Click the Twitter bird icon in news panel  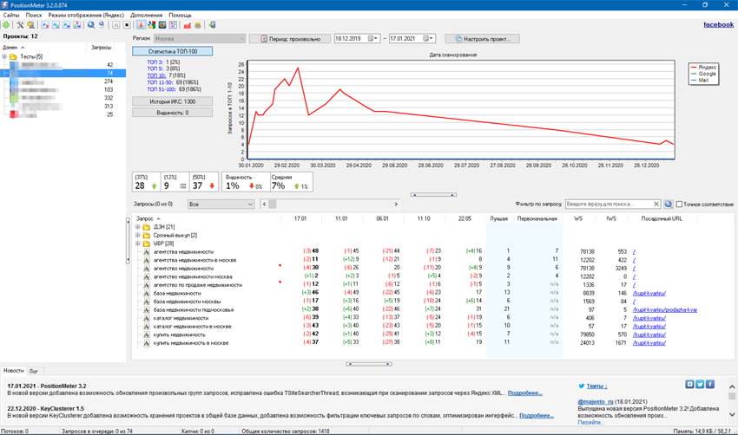(582, 386)
